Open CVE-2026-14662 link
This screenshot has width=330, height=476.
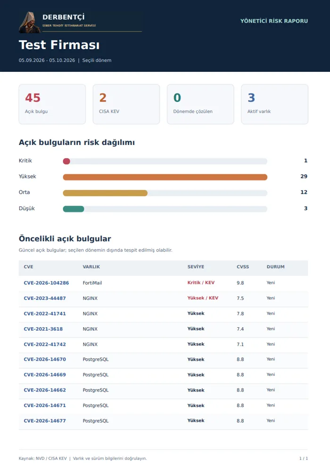(45, 390)
